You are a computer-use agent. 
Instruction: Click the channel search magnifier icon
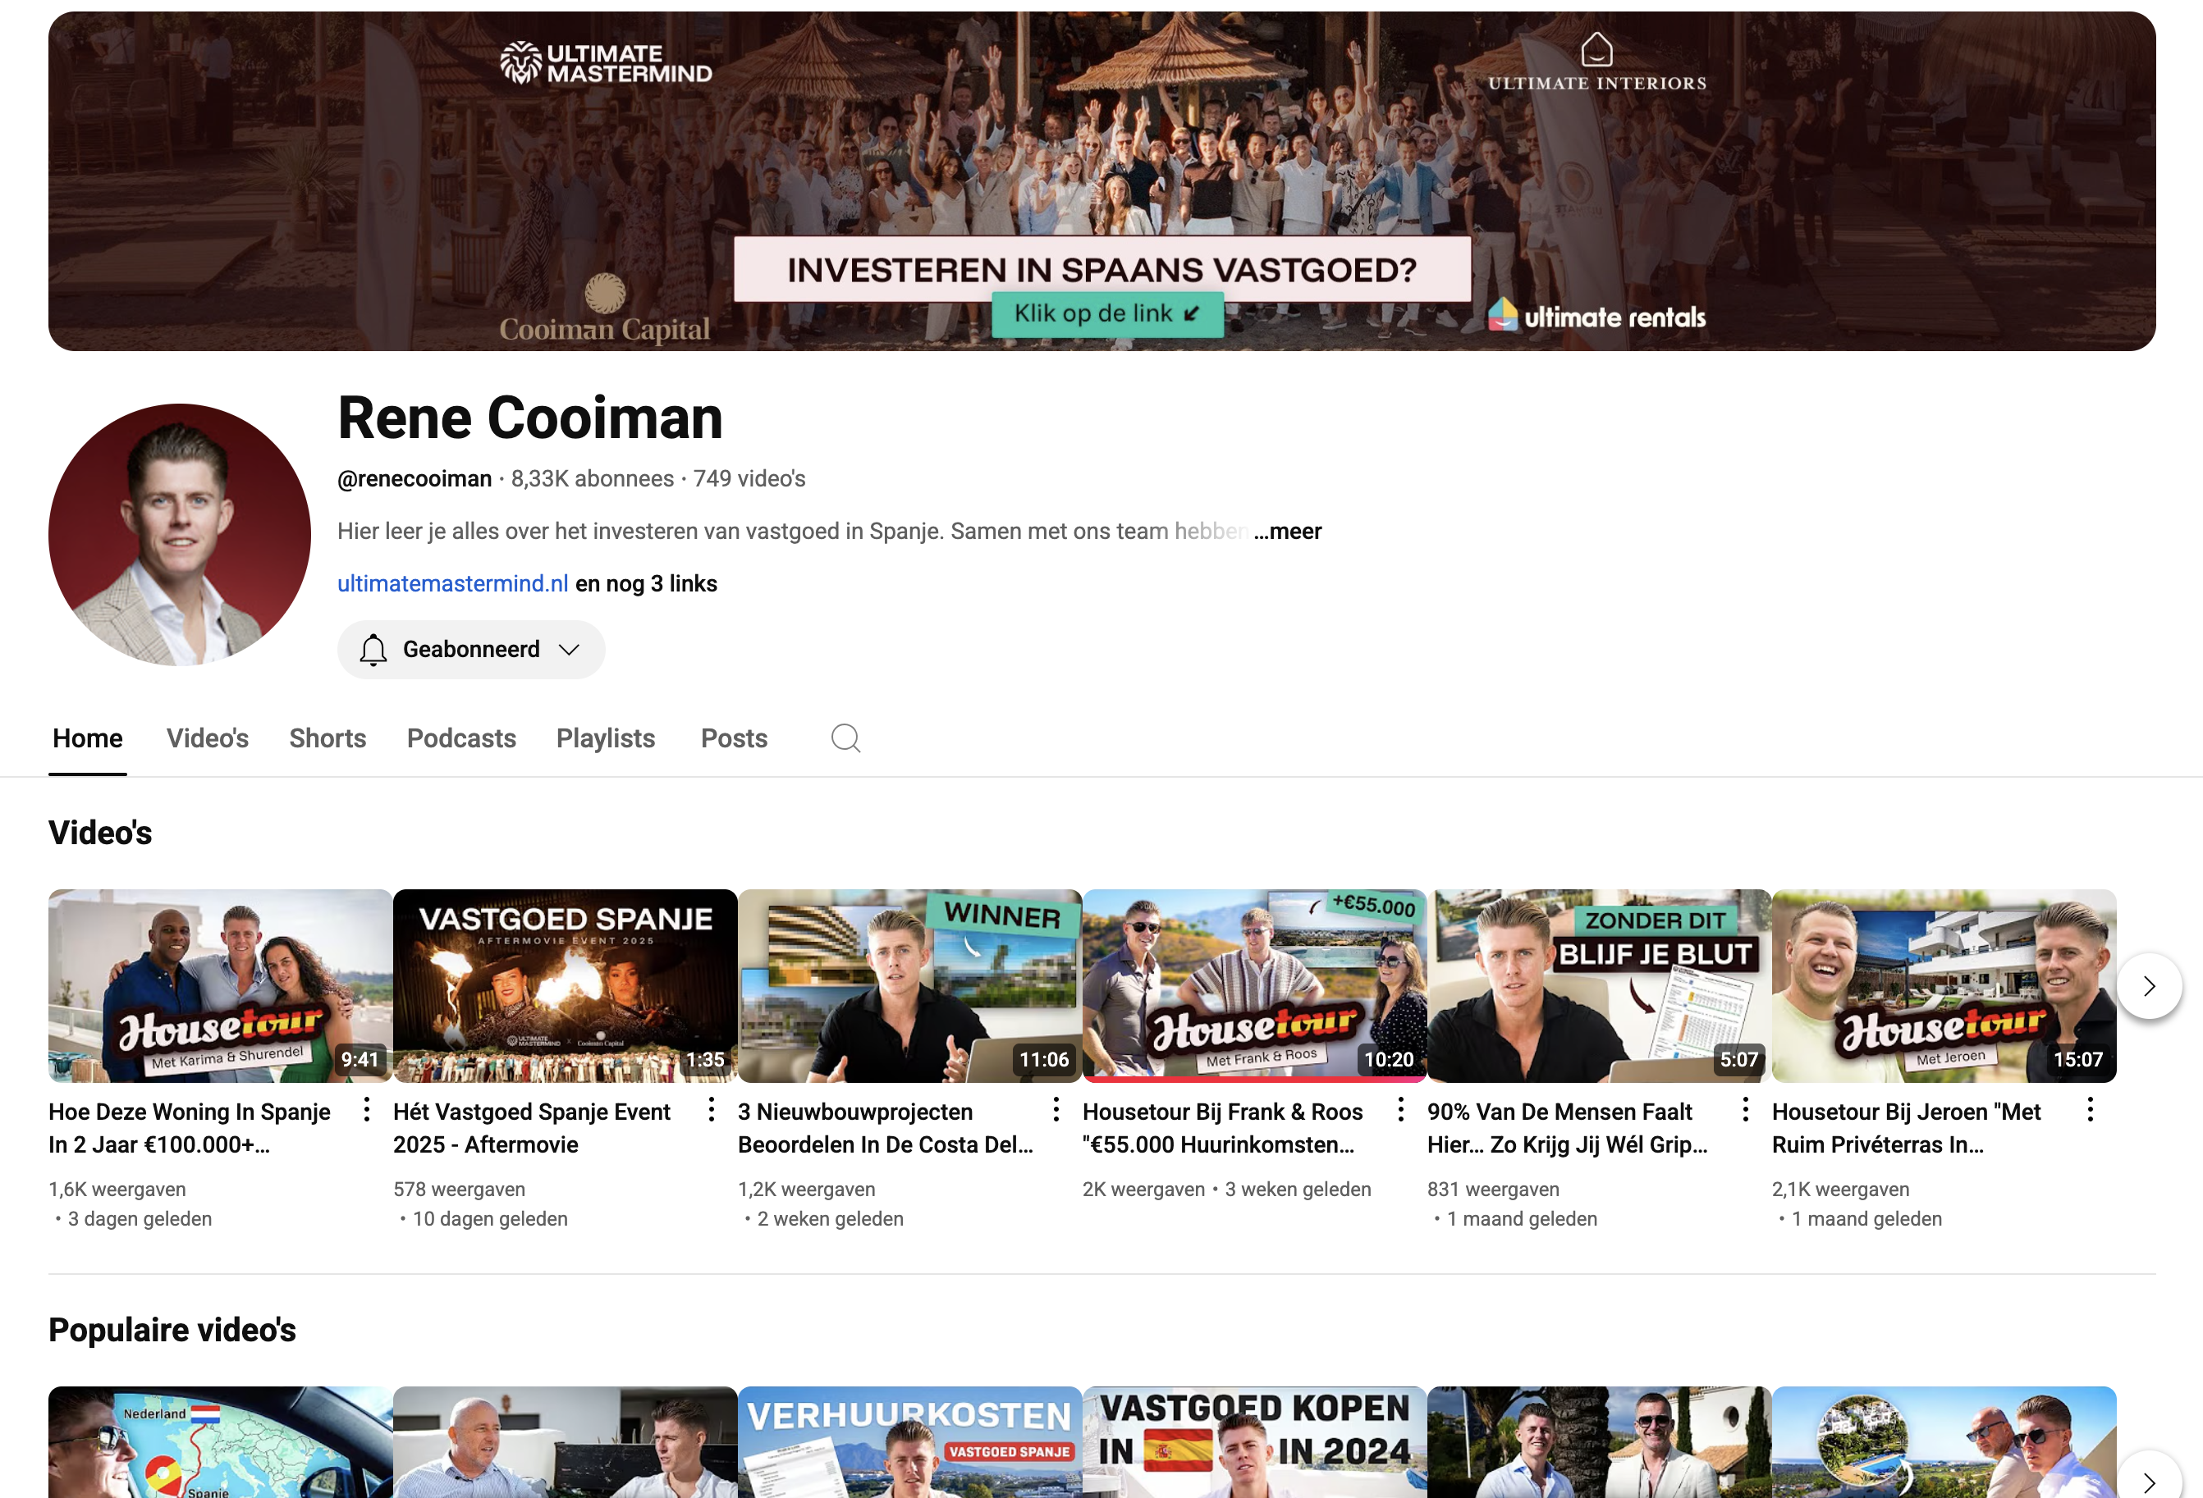pos(845,738)
